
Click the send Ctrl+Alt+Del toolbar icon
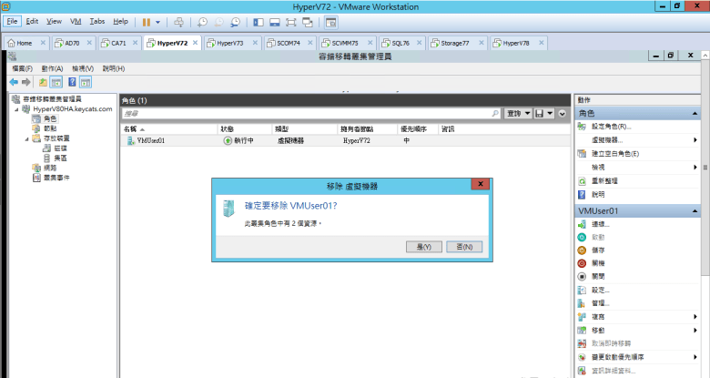pos(178,21)
